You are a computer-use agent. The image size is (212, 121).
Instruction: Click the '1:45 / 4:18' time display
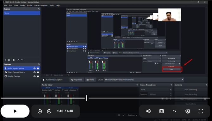pyautogui.click(x=65, y=111)
